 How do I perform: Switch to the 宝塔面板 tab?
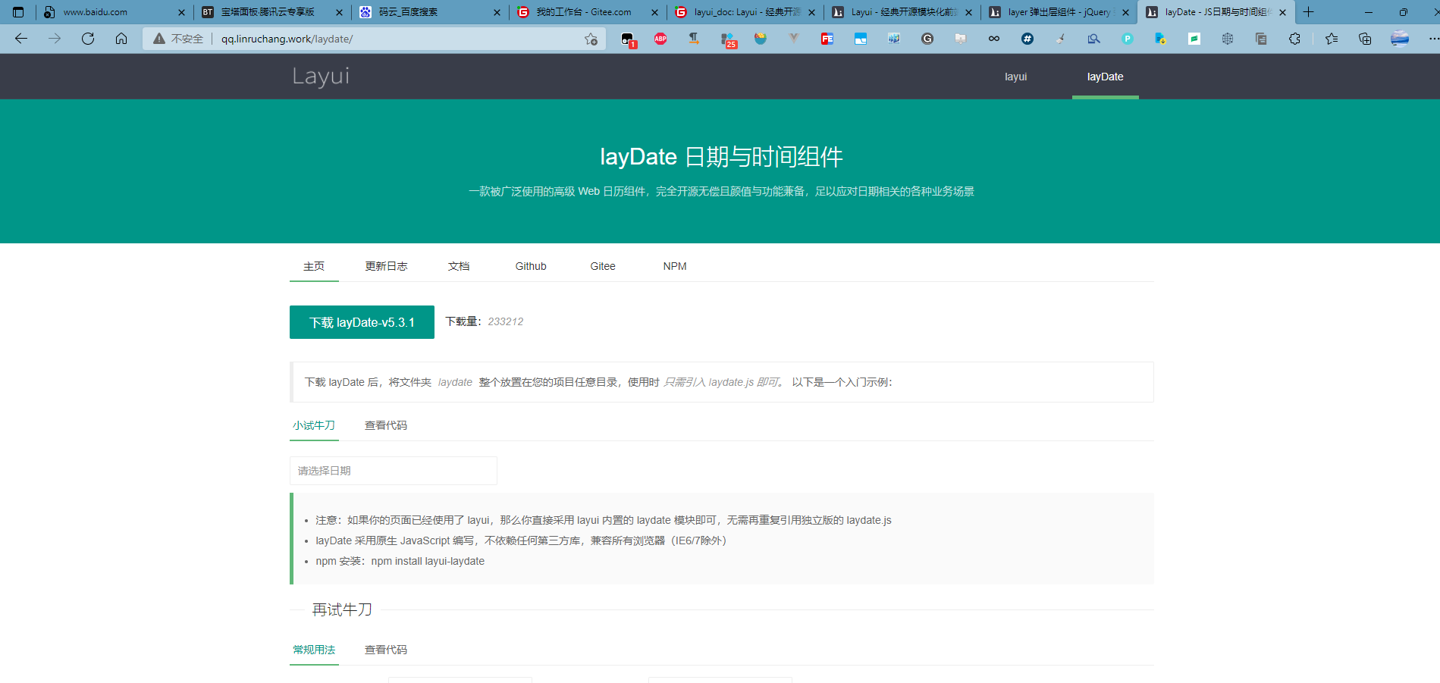(271, 12)
